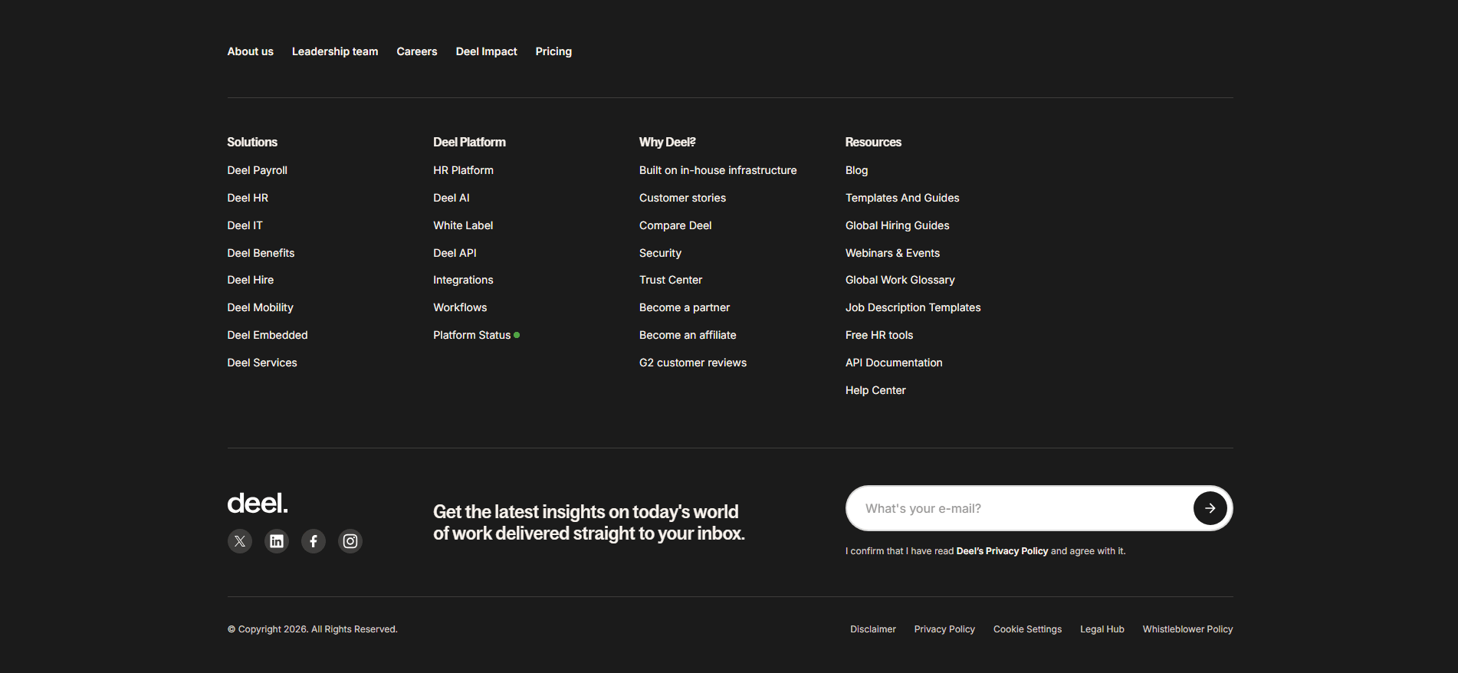Screen dimensions: 1458x673
Task: Go to Security page
Action: (x=660, y=253)
